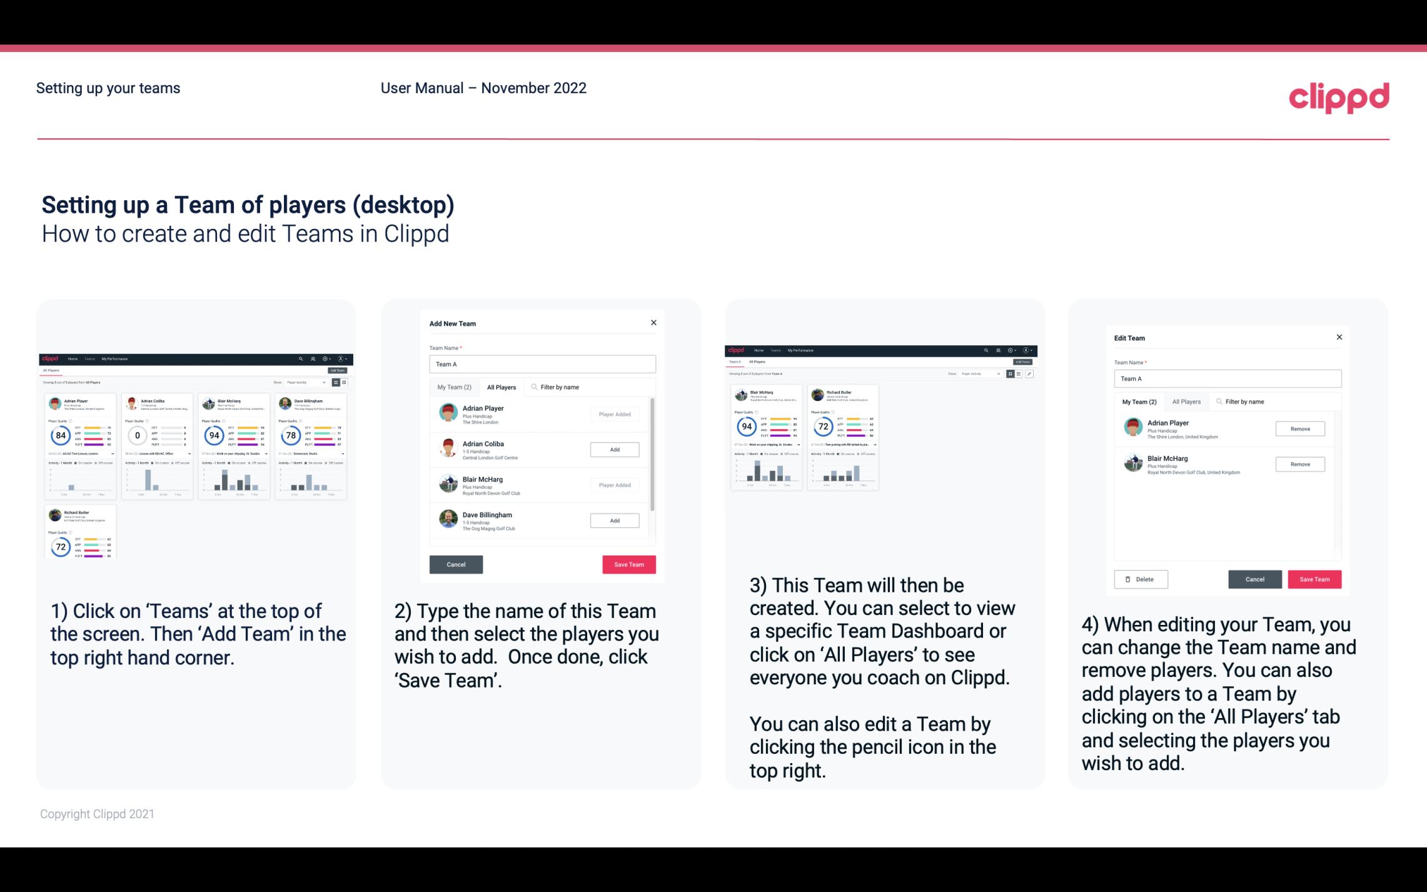Click the Team Name input field

coord(542,364)
